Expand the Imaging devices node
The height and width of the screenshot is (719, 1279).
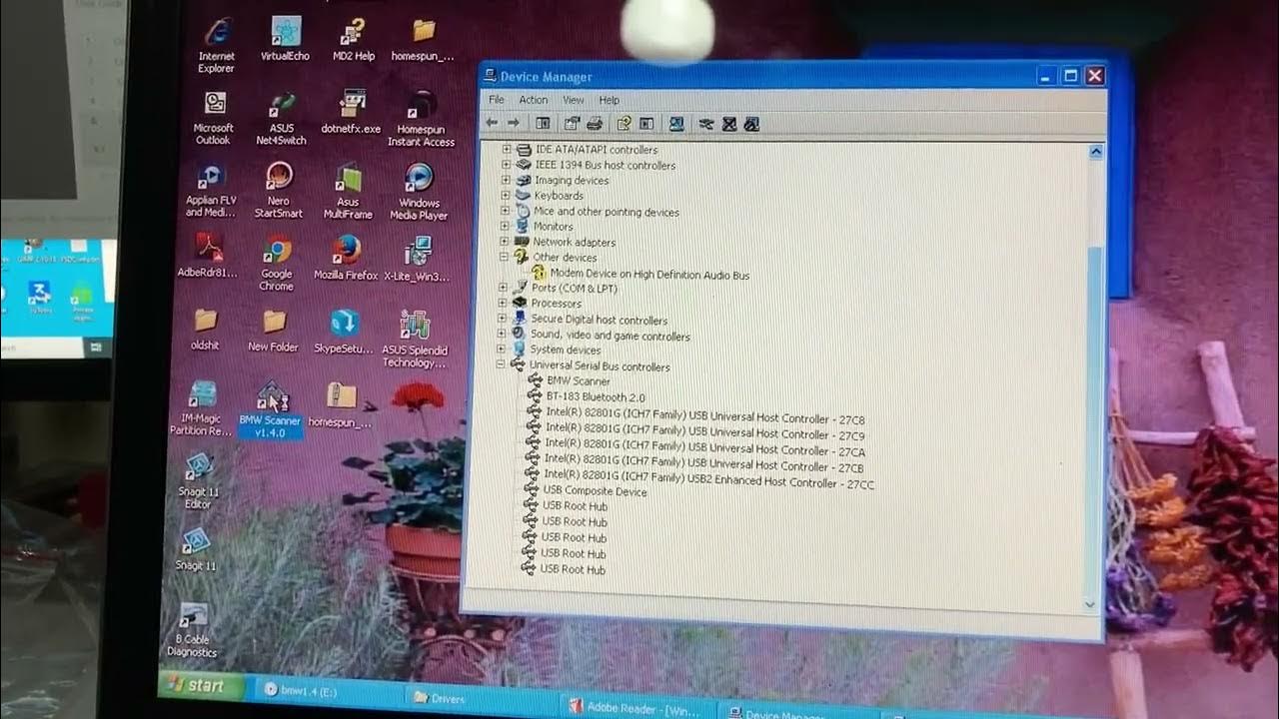tap(506, 180)
